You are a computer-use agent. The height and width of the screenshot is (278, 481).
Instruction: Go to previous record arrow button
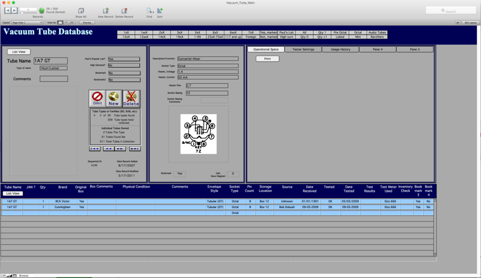[109, 149]
